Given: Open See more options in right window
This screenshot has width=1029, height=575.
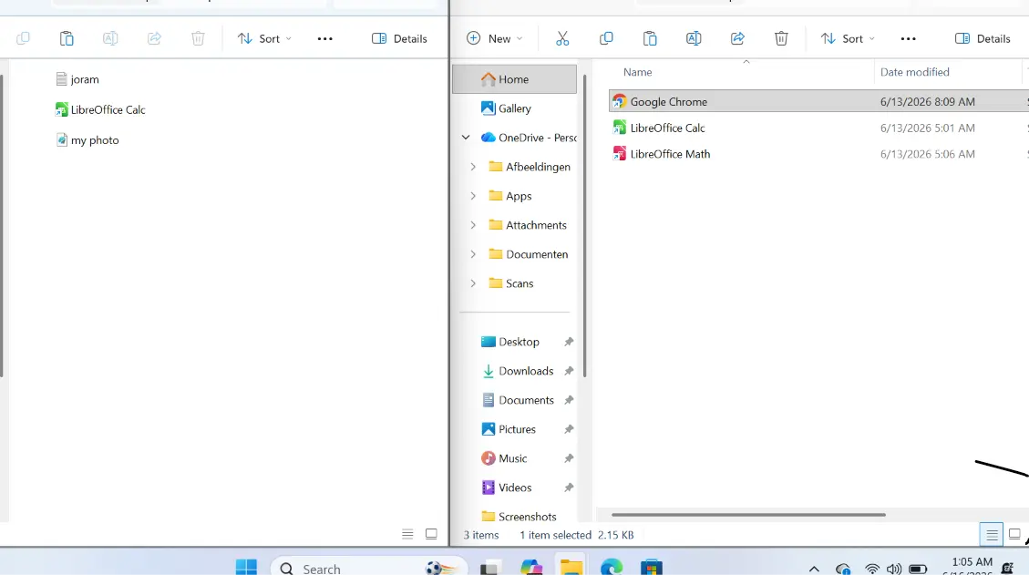Looking at the screenshot, I should coord(909,38).
